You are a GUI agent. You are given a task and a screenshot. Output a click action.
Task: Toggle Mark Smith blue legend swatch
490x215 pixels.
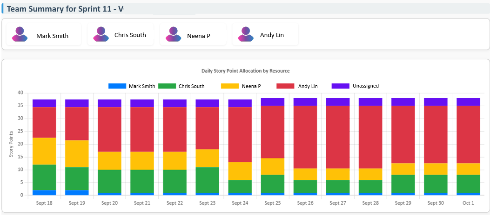click(117, 86)
